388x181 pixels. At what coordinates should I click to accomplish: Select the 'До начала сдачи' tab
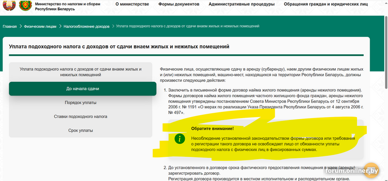pyautogui.click(x=82, y=89)
